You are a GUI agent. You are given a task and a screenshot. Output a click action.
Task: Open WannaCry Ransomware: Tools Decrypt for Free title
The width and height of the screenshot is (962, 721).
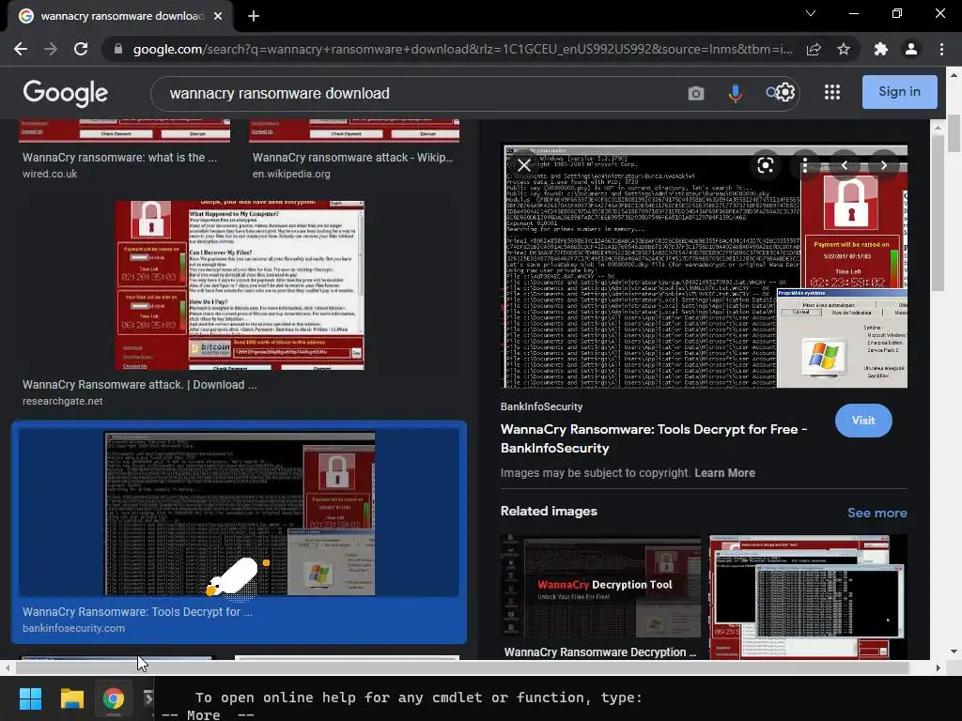[x=654, y=438]
